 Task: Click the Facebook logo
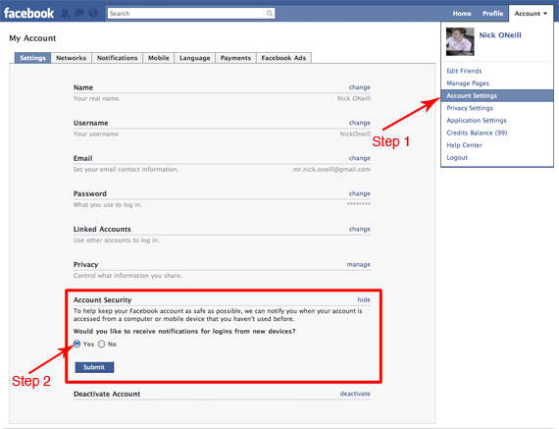pos(28,13)
